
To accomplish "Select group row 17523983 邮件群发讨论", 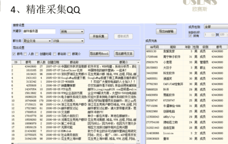I will [74, 108].
